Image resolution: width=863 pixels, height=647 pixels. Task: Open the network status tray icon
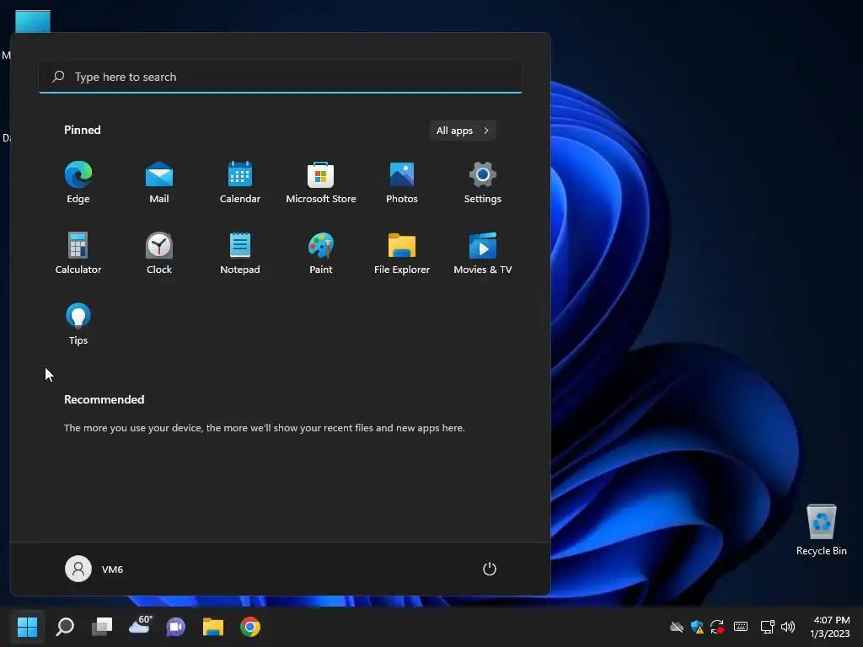click(x=767, y=627)
